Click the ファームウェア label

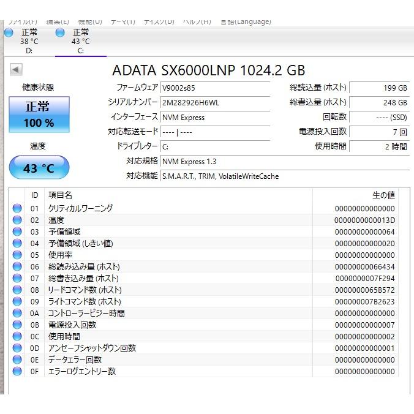coord(137,88)
